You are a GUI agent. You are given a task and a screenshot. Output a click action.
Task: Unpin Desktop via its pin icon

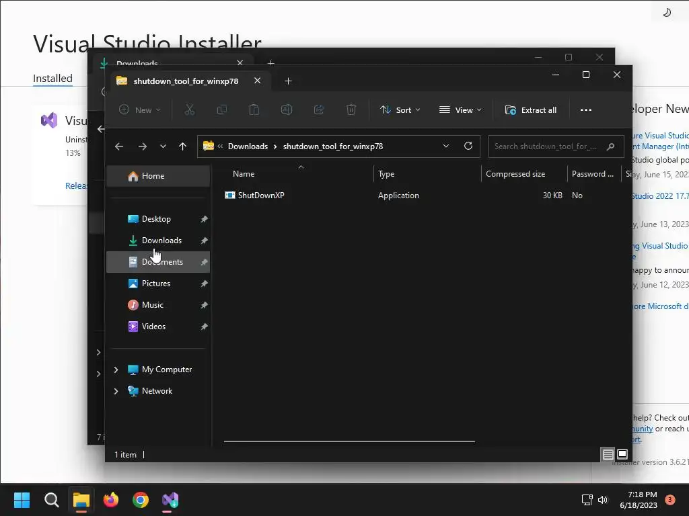tap(204, 219)
